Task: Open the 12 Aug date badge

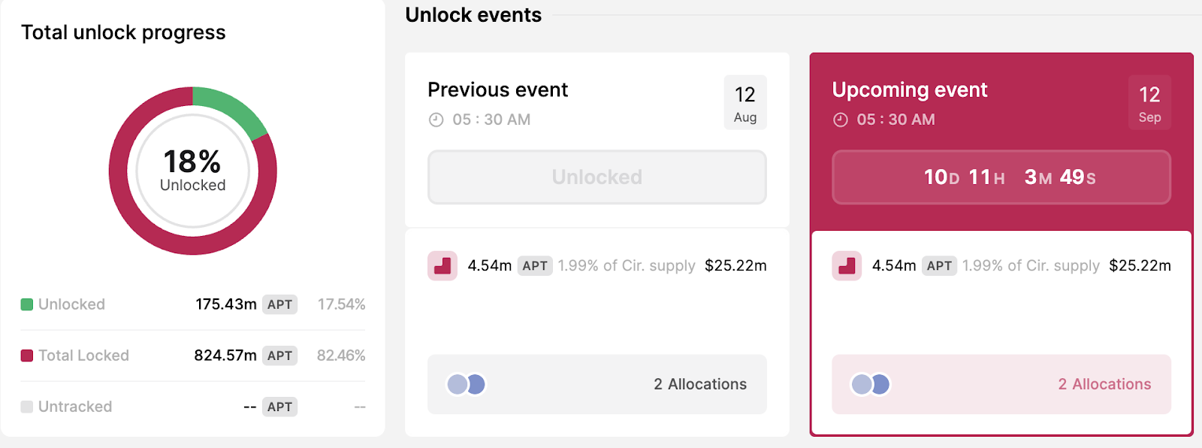Action: point(744,102)
